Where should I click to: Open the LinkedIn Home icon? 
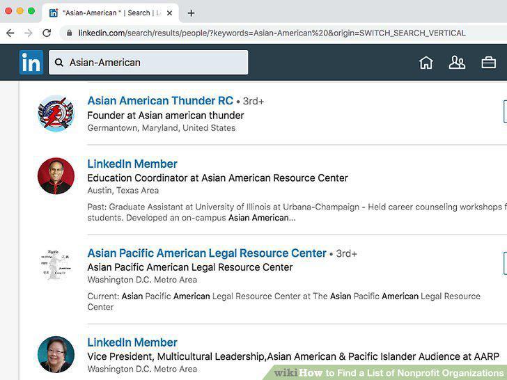[426, 63]
